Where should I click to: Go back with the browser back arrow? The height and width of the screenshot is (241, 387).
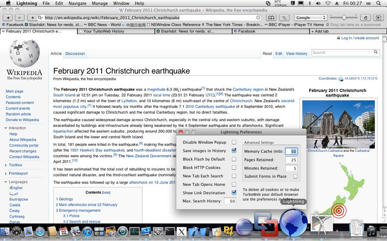(8, 18)
